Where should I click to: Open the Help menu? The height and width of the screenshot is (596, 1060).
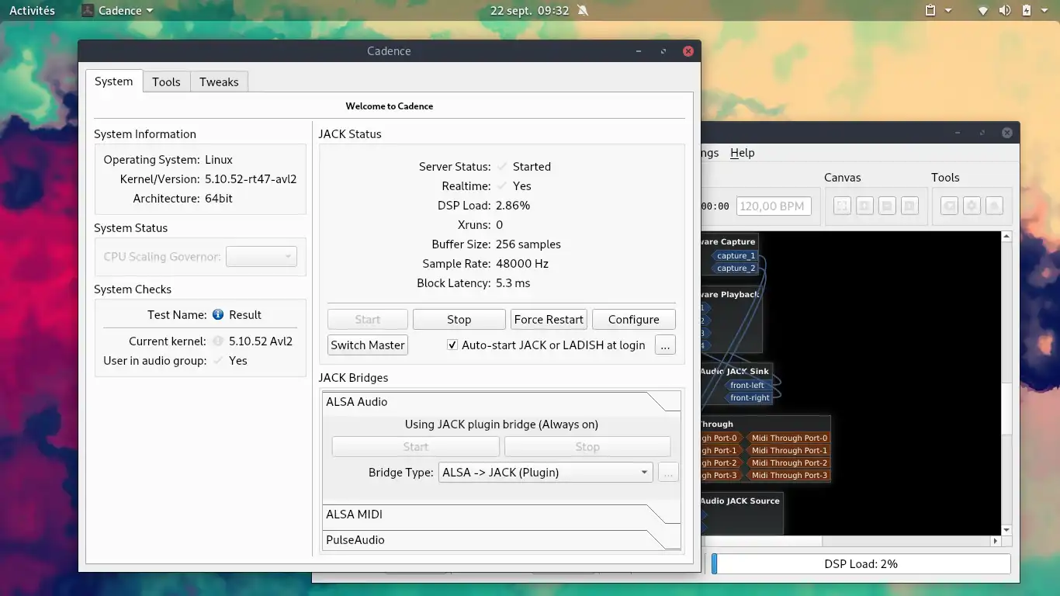click(x=742, y=153)
